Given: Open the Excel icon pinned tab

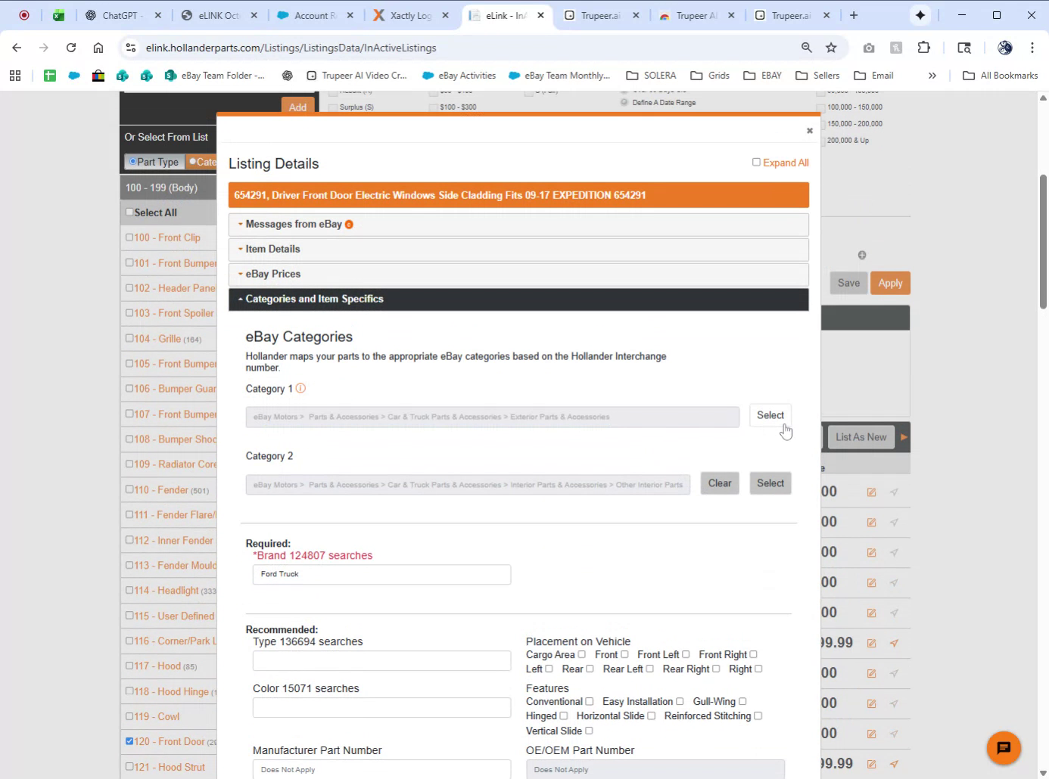Looking at the screenshot, I should pos(58,15).
